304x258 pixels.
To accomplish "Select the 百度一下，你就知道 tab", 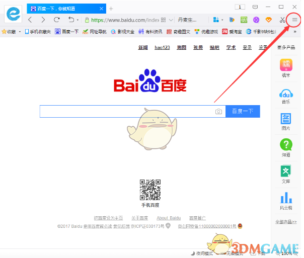I will (66, 9).
